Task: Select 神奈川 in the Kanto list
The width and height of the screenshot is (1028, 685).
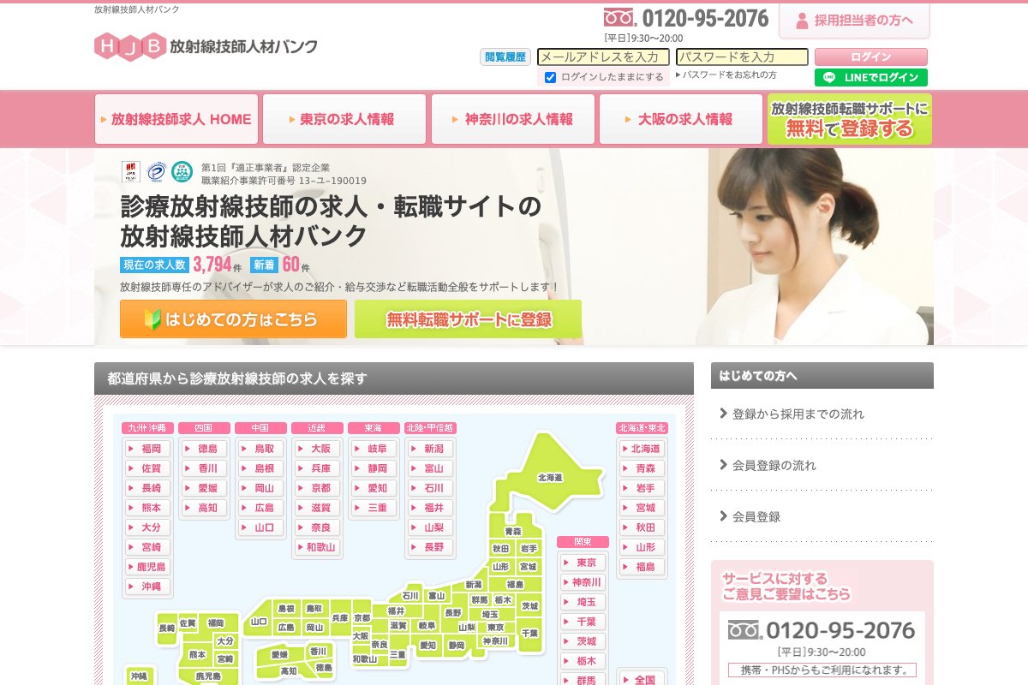Action: point(583,583)
